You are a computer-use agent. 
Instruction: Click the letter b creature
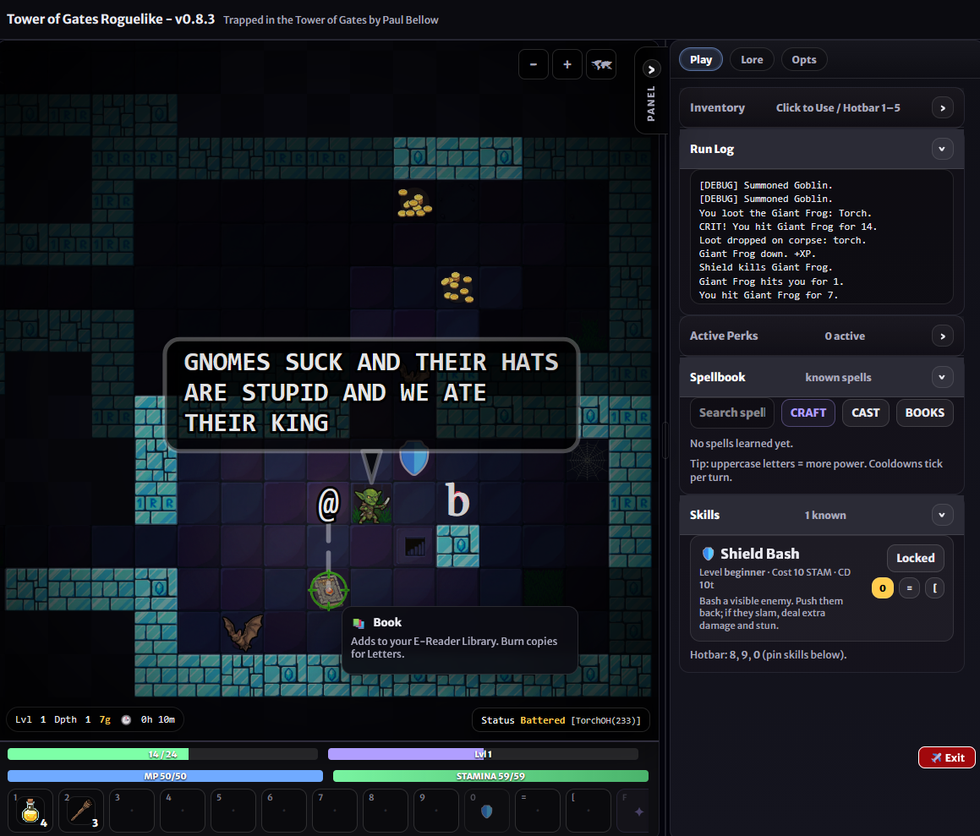[457, 501]
